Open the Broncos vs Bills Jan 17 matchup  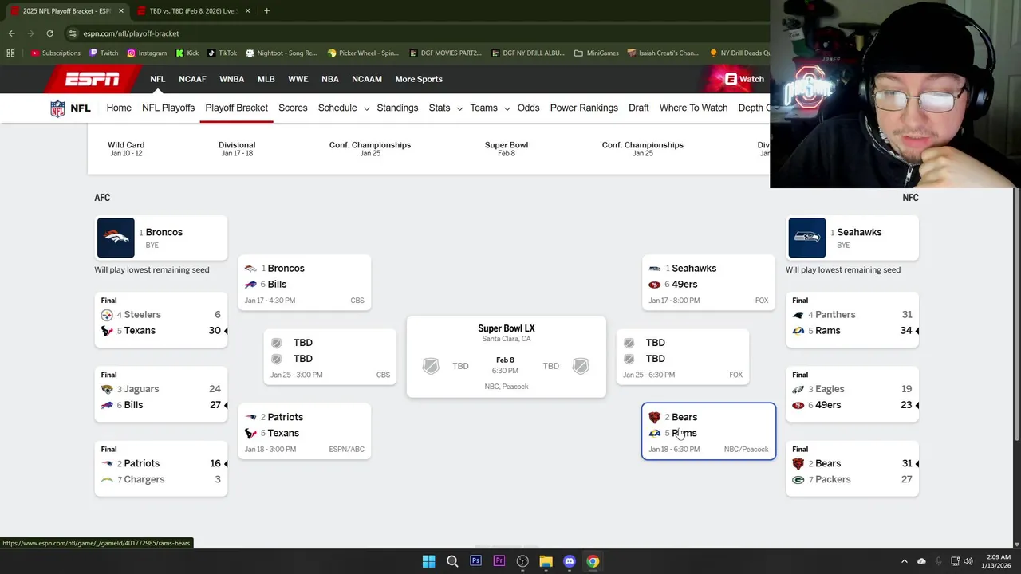(x=305, y=282)
